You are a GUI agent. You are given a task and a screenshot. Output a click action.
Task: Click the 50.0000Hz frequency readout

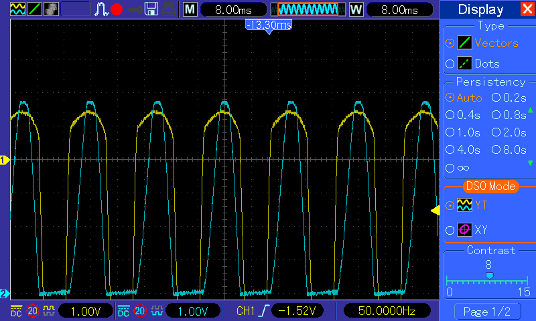[x=387, y=311]
